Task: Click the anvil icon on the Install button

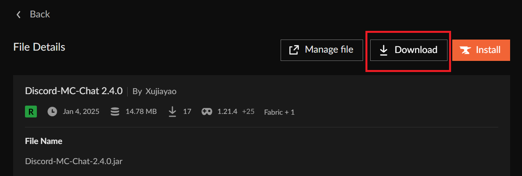Action: [465, 50]
